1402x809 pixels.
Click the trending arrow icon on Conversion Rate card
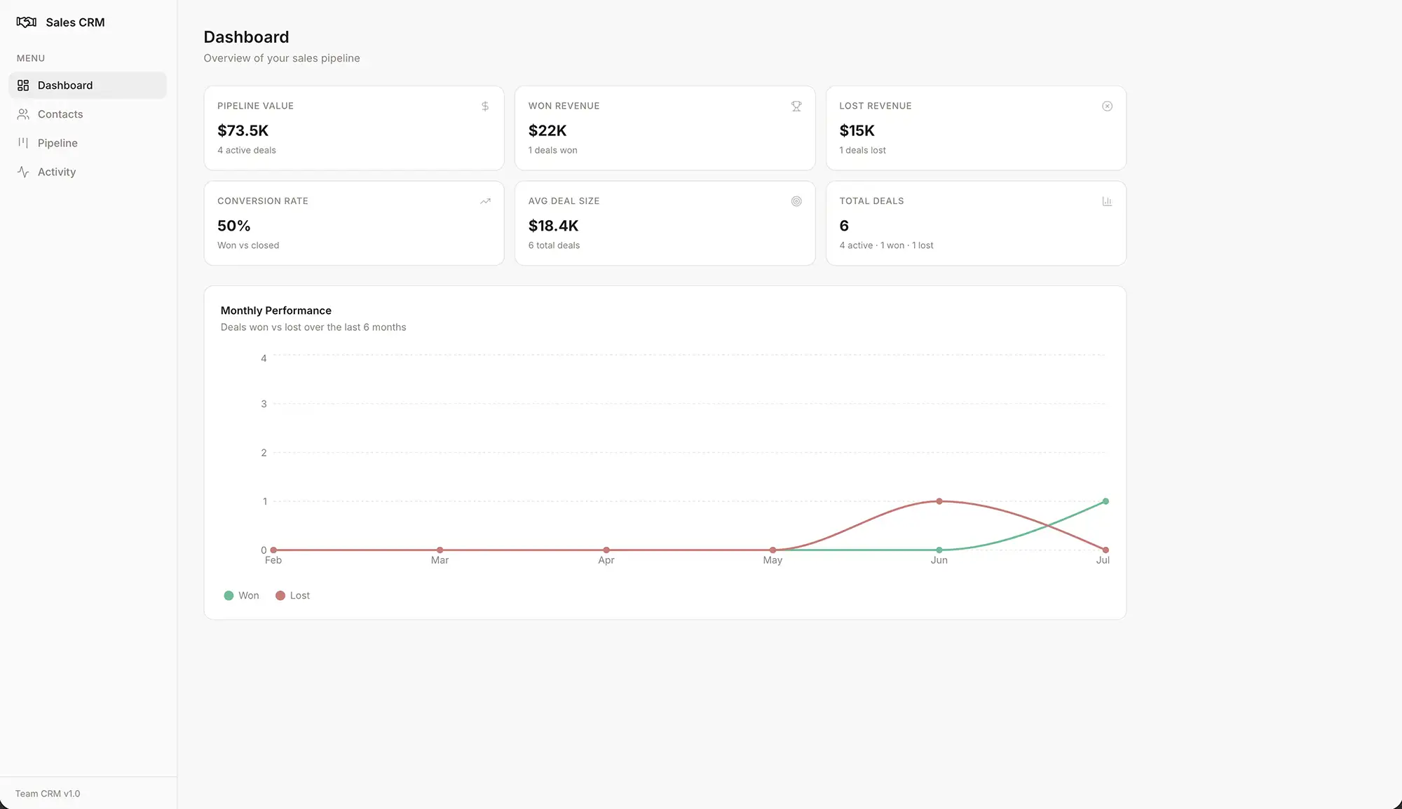tap(485, 201)
